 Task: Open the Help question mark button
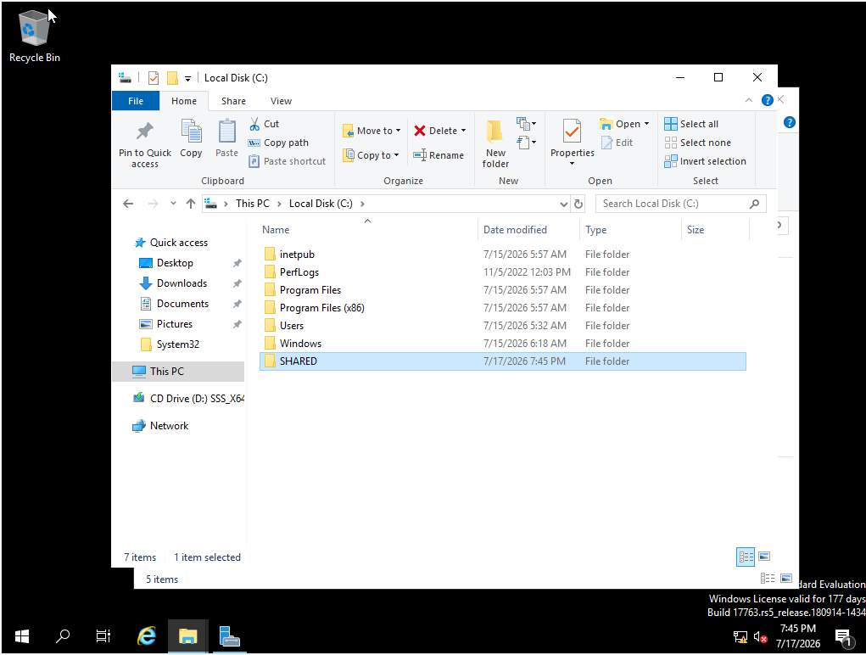(x=767, y=100)
